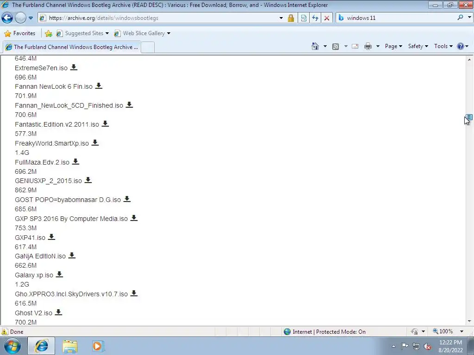Download Galaxy xp.iso via its arrow icon
The height and width of the screenshot is (355, 474).
click(x=60, y=275)
